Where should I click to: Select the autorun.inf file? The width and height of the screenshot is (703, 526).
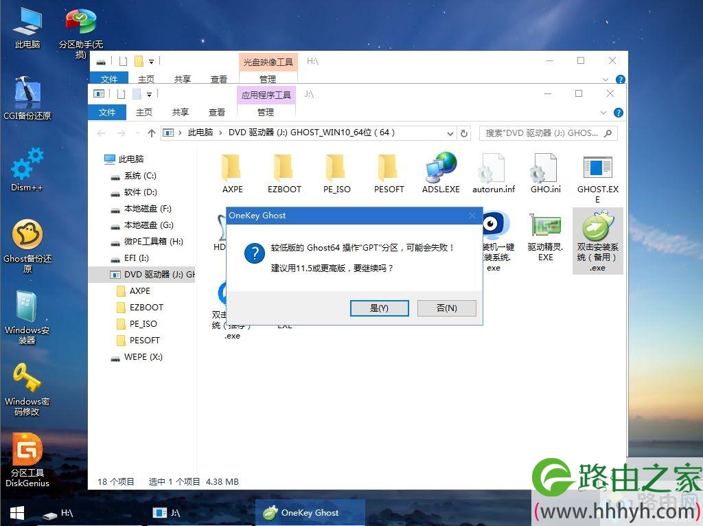(x=493, y=173)
